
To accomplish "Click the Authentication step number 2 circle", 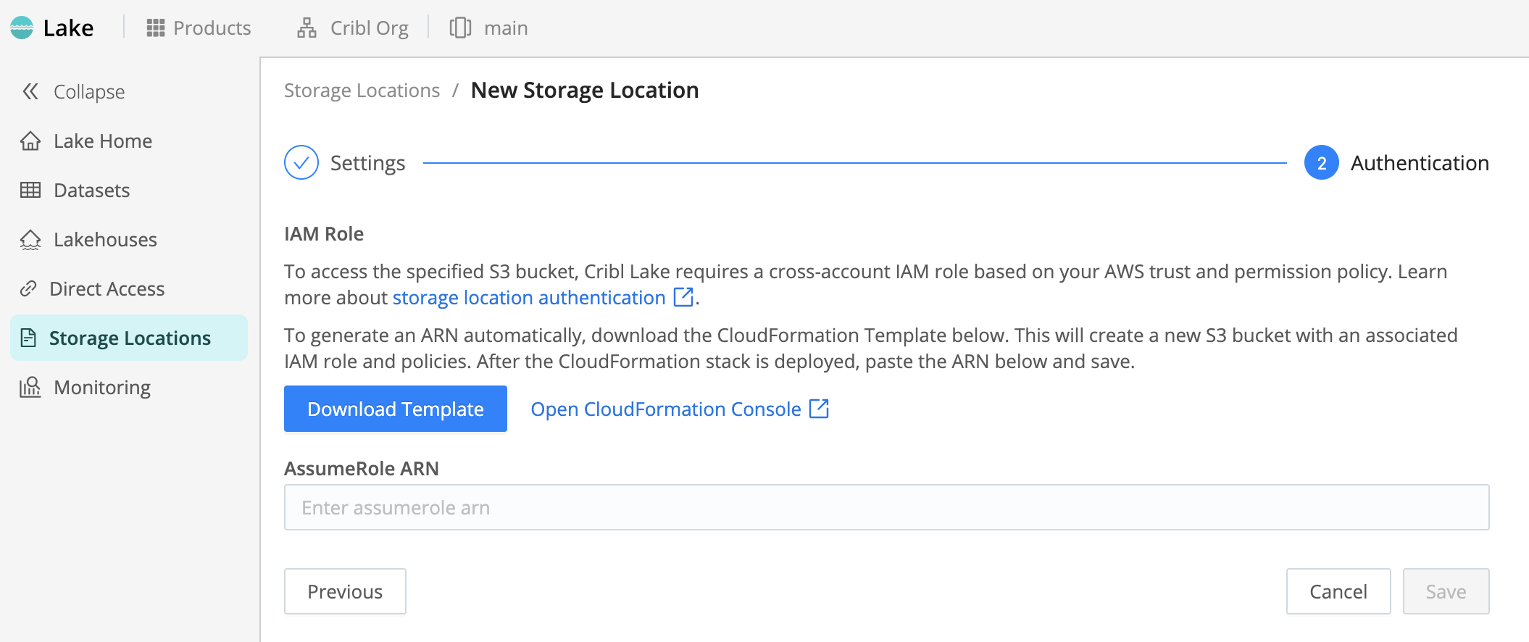I will [1322, 162].
